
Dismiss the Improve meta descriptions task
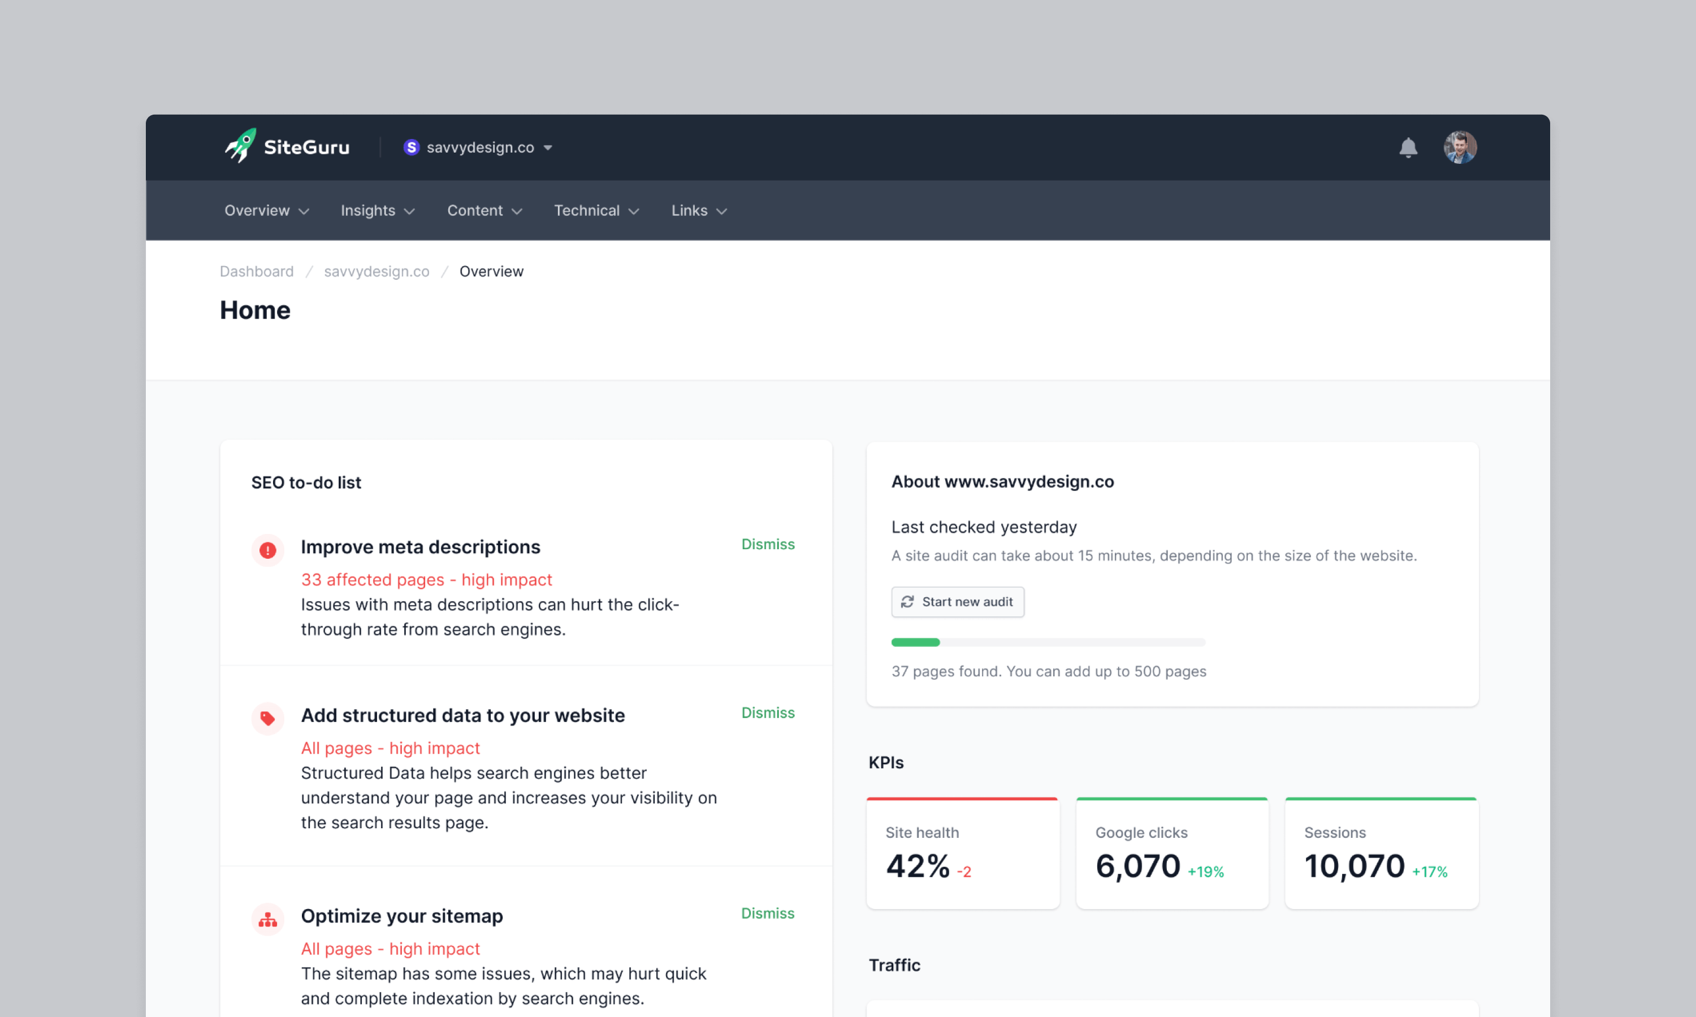tap(767, 544)
